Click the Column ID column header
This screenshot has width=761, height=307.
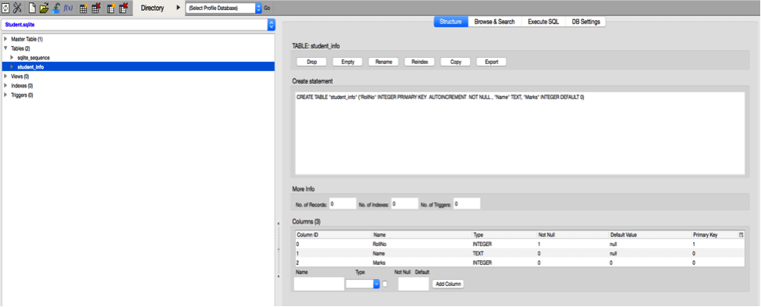(x=333, y=234)
